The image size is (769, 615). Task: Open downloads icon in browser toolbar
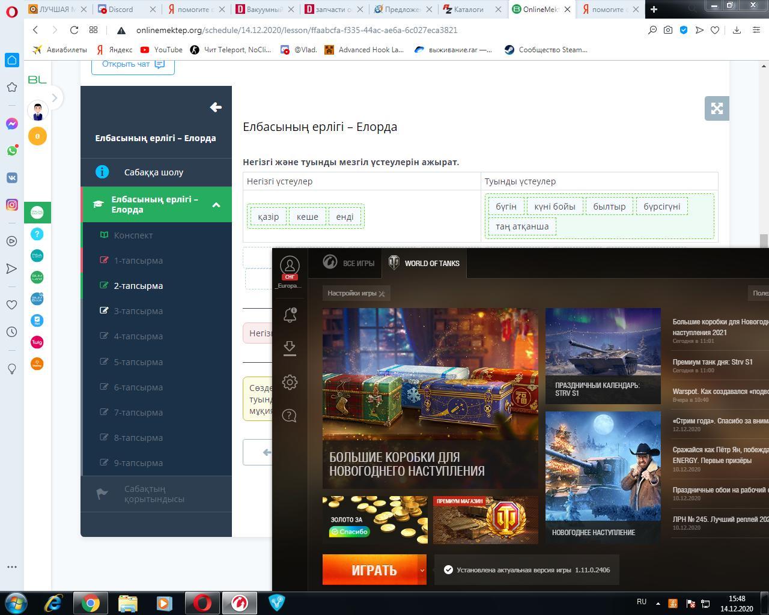coord(737,30)
